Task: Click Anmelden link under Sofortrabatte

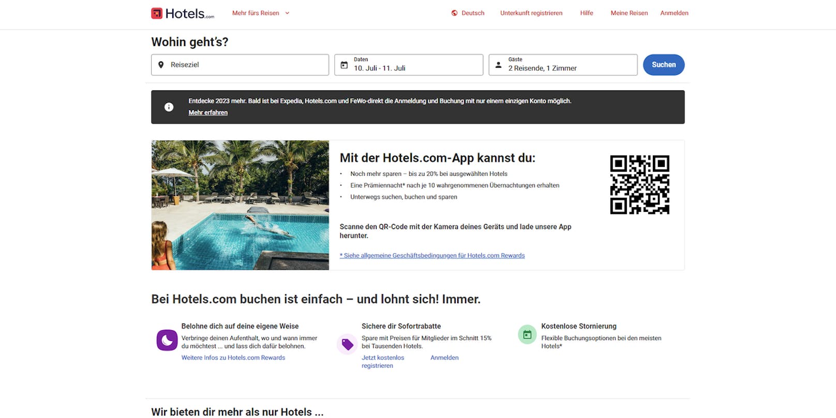Action: click(x=444, y=358)
